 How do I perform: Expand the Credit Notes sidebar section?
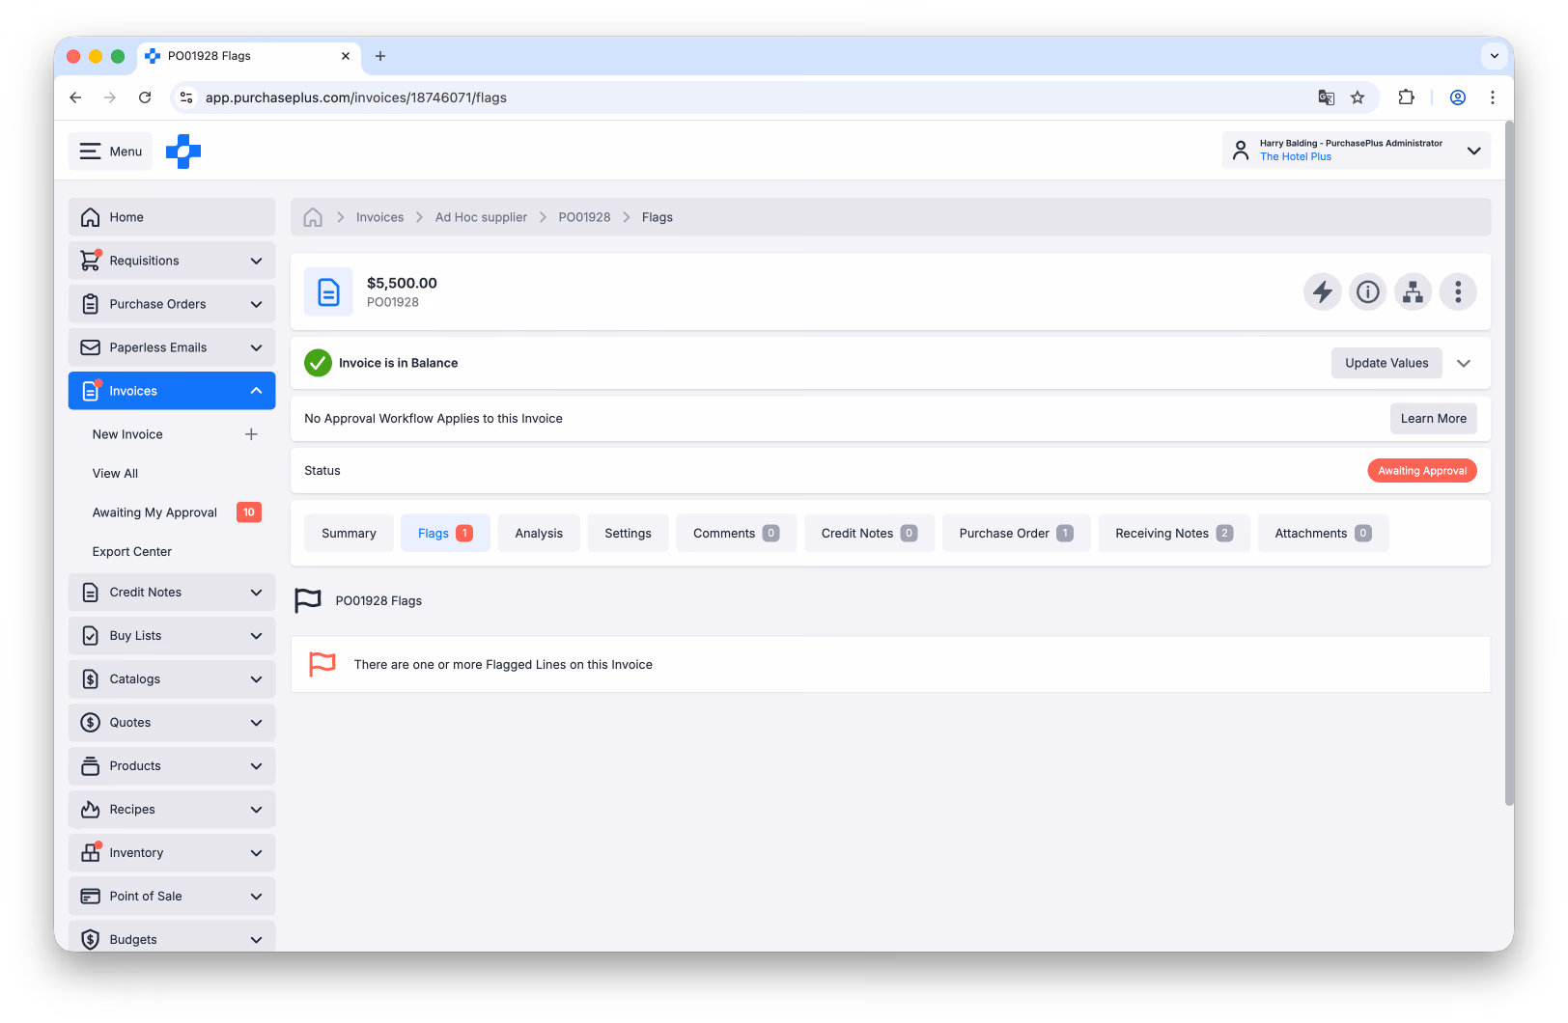pyautogui.click(x=256, y=593)
